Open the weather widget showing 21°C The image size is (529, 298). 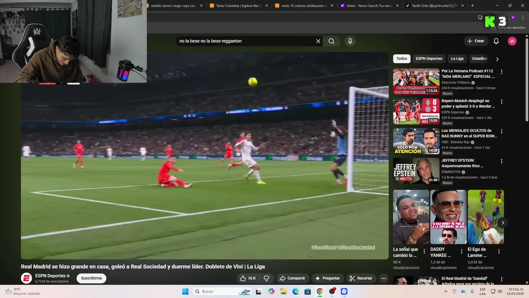(23, 291)
